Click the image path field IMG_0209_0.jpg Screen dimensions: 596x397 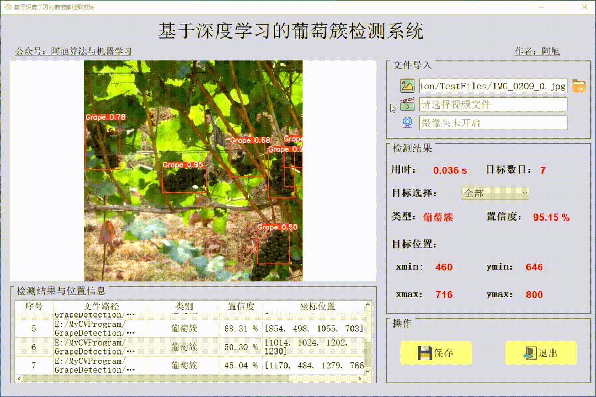pyautogui.click(x=493, y=86)
